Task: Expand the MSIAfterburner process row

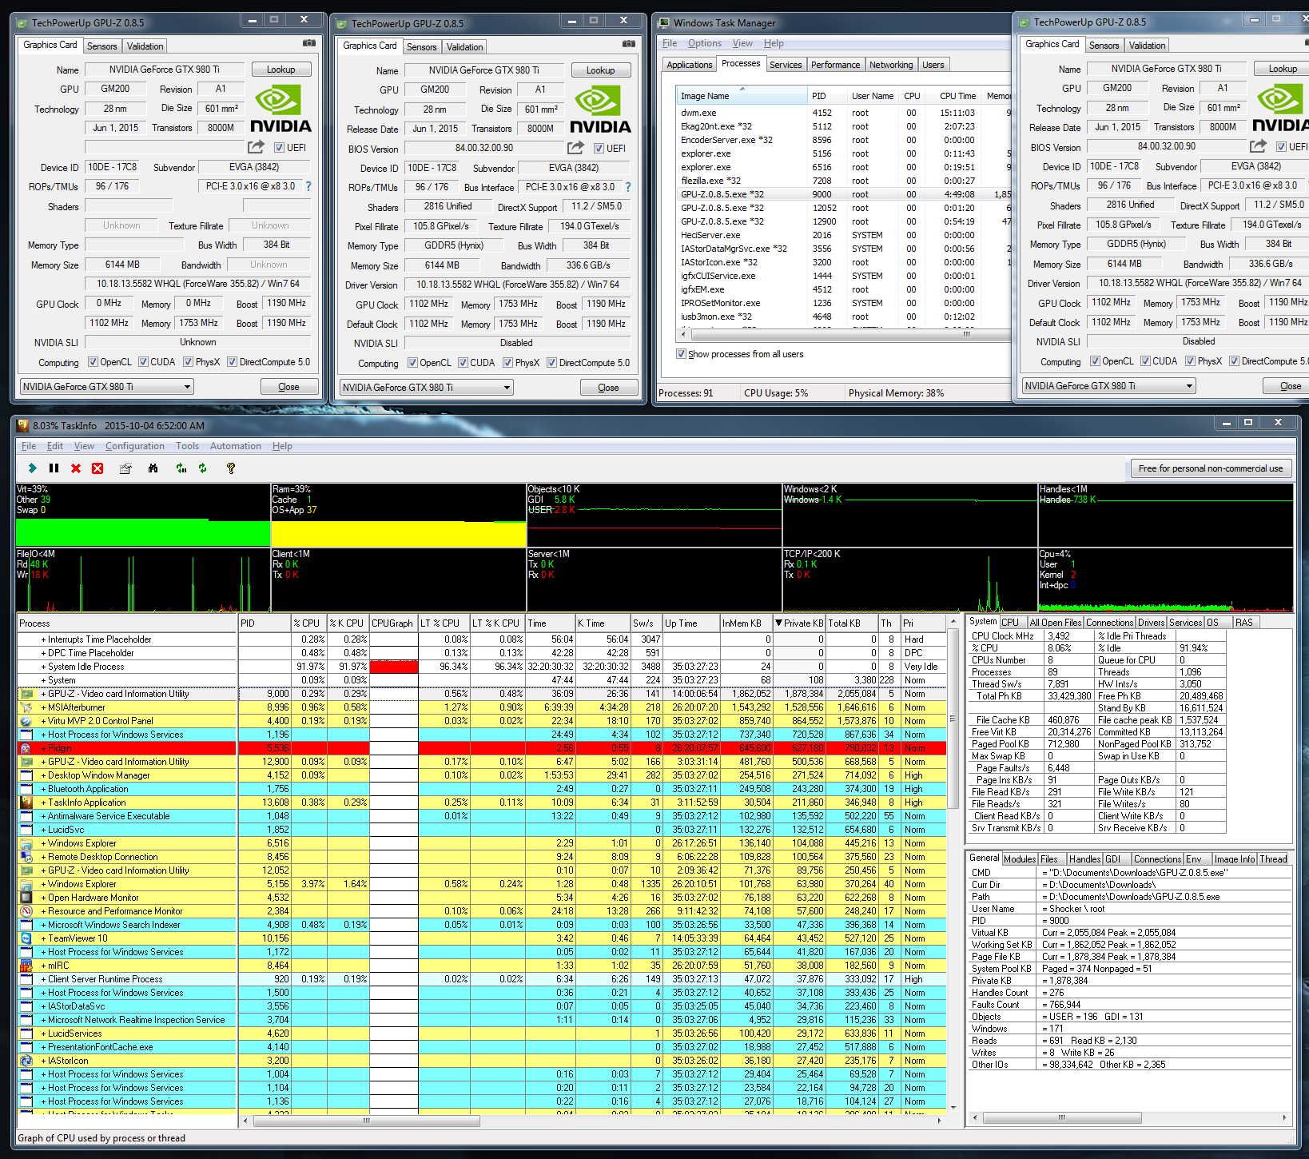Action: click(44, 707)
